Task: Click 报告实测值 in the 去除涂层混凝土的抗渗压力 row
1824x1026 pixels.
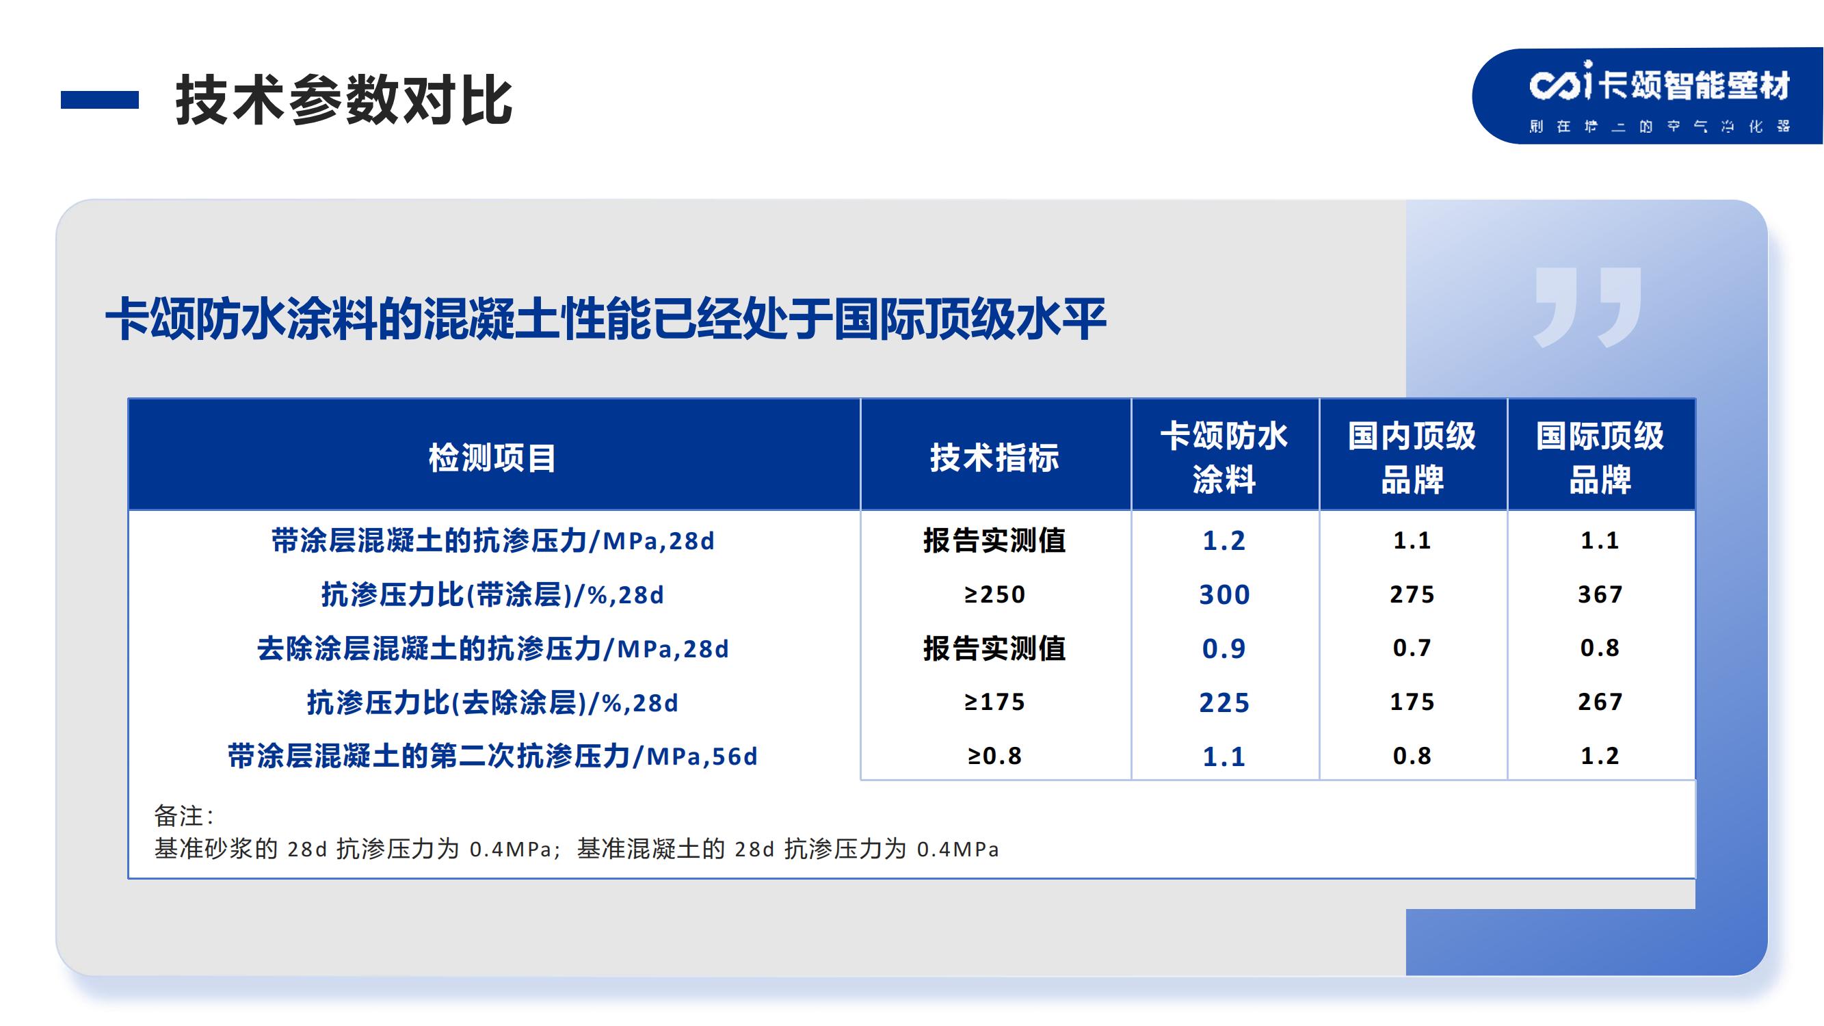Action: 995,648
